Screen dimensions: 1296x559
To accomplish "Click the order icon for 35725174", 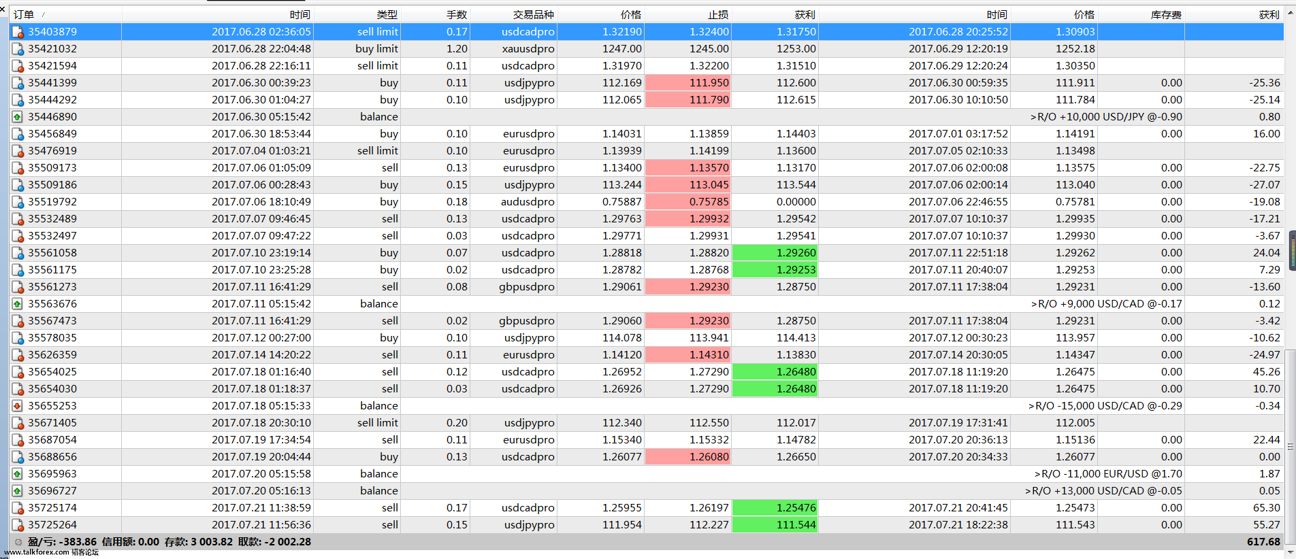I will (18, 508).
